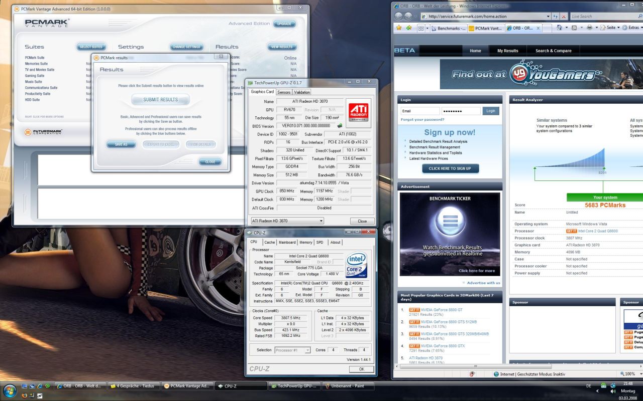The height and width of the screenshot is (401, 643).
Task: Click the volume speaker tray icon
Action: [x=613, y=391]
